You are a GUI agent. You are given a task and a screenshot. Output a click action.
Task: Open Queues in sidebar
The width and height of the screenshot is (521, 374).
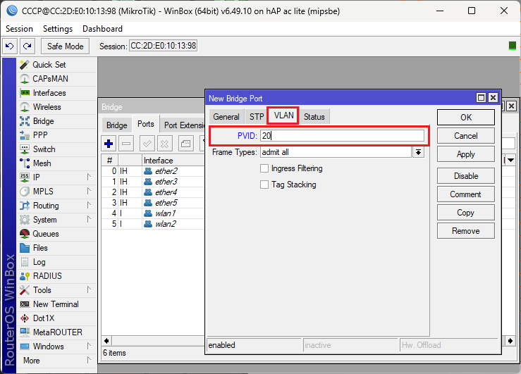click(46, 234)
